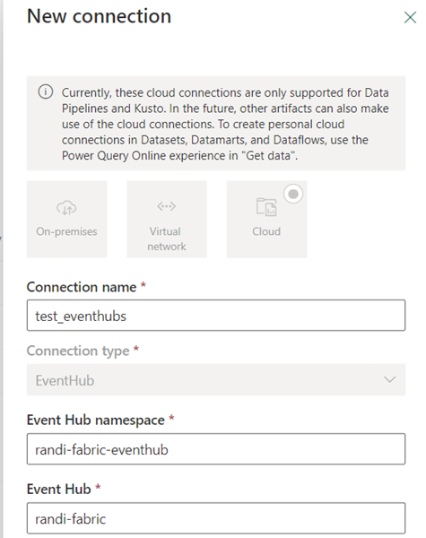Close the New connection panel
Screen dimensions: 426x538
[x=410, y=18]
